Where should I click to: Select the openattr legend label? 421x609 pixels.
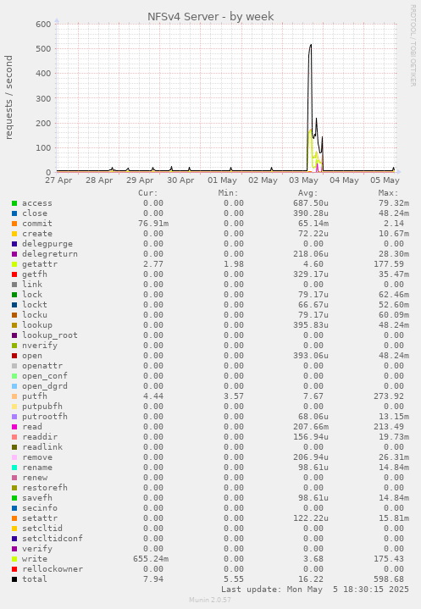point(42,366)
